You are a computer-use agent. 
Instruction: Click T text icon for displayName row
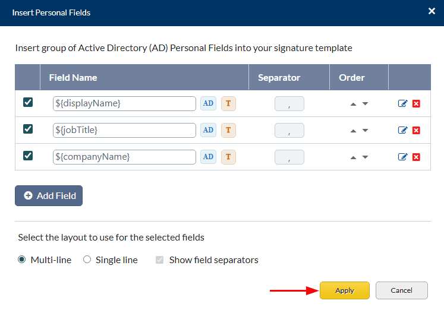tap(228, 103)
